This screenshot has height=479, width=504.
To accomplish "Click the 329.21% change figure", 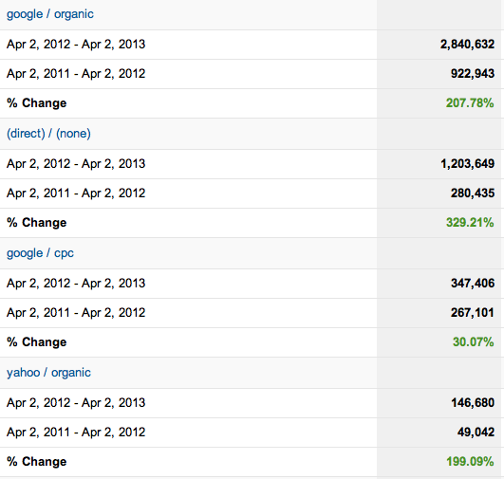I will coord(470,223).
